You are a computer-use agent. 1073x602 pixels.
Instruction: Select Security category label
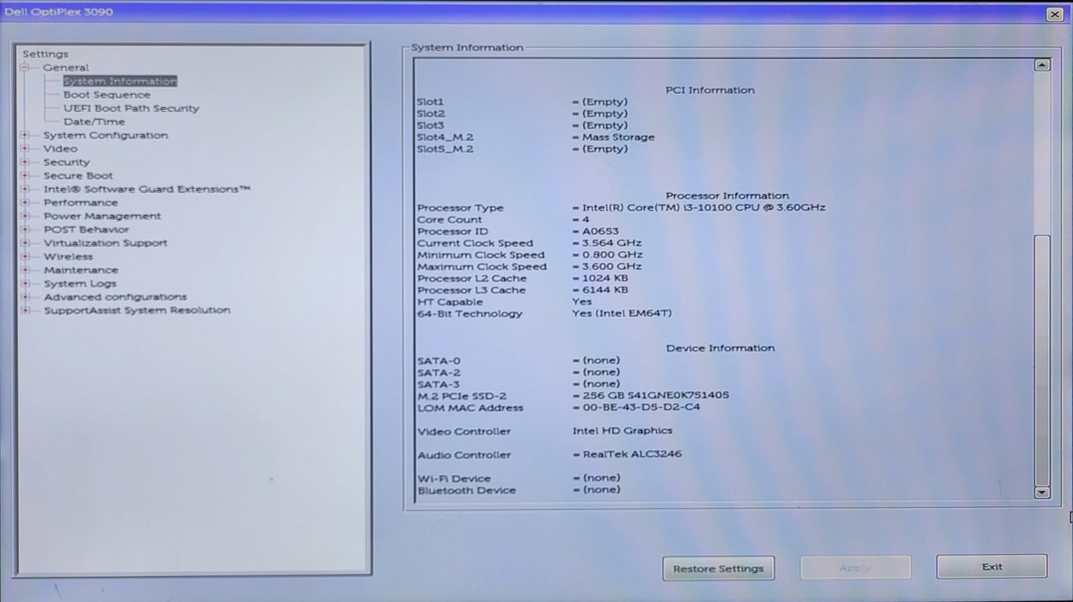(x=66, y=162)
